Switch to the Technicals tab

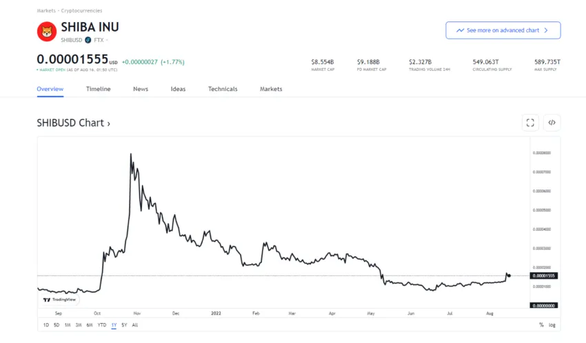(223, 89)
